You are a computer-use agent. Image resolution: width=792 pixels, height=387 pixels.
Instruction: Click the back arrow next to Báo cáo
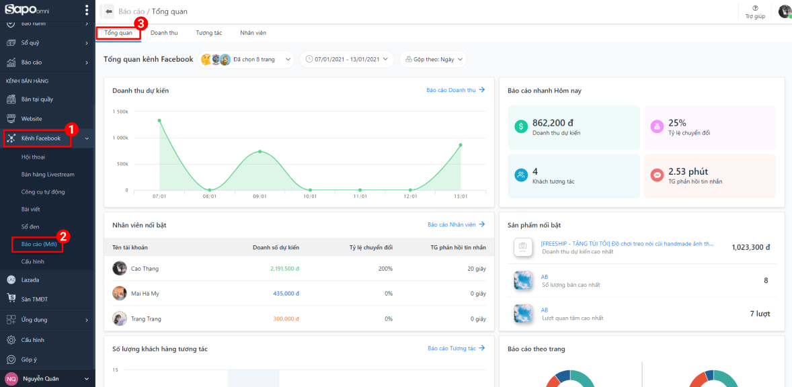pyautogui.click(x=109, y=11)
